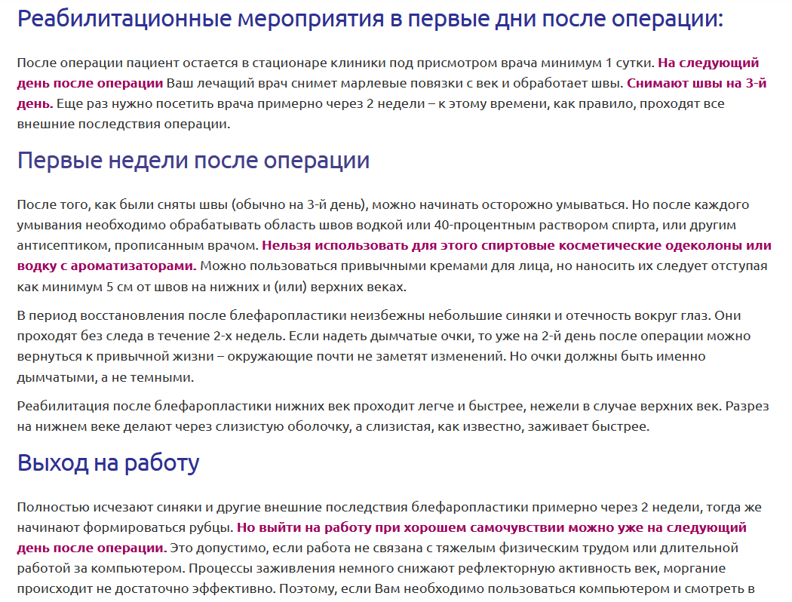Click heading 'Реабилитационные мероприятия в первые дни после операции:'

(370, 19)
